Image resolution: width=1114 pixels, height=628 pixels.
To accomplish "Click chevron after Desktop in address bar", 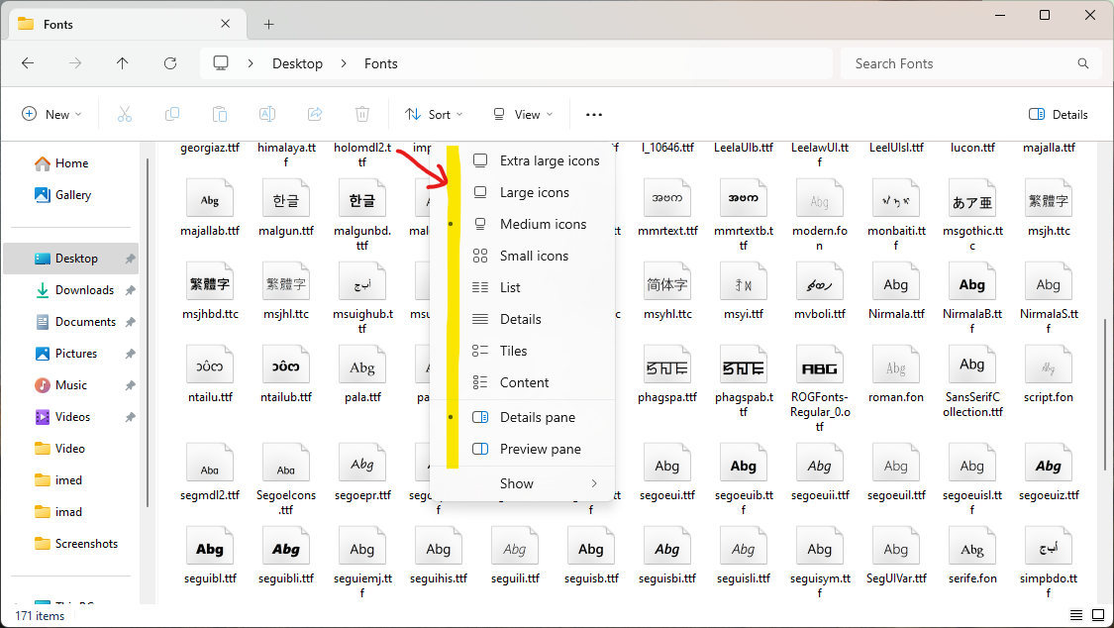I will [344, 63].
